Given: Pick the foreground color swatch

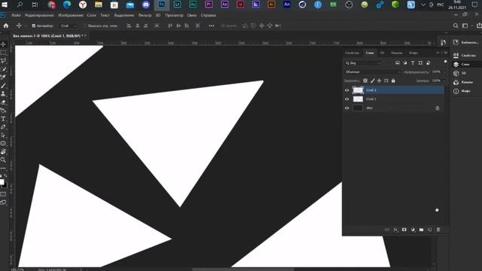Looking at the screenshot, I should 2,182.
